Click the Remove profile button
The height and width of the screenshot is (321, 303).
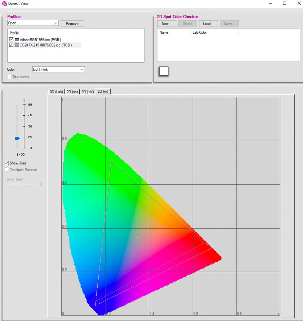click(x=72, y=23)
